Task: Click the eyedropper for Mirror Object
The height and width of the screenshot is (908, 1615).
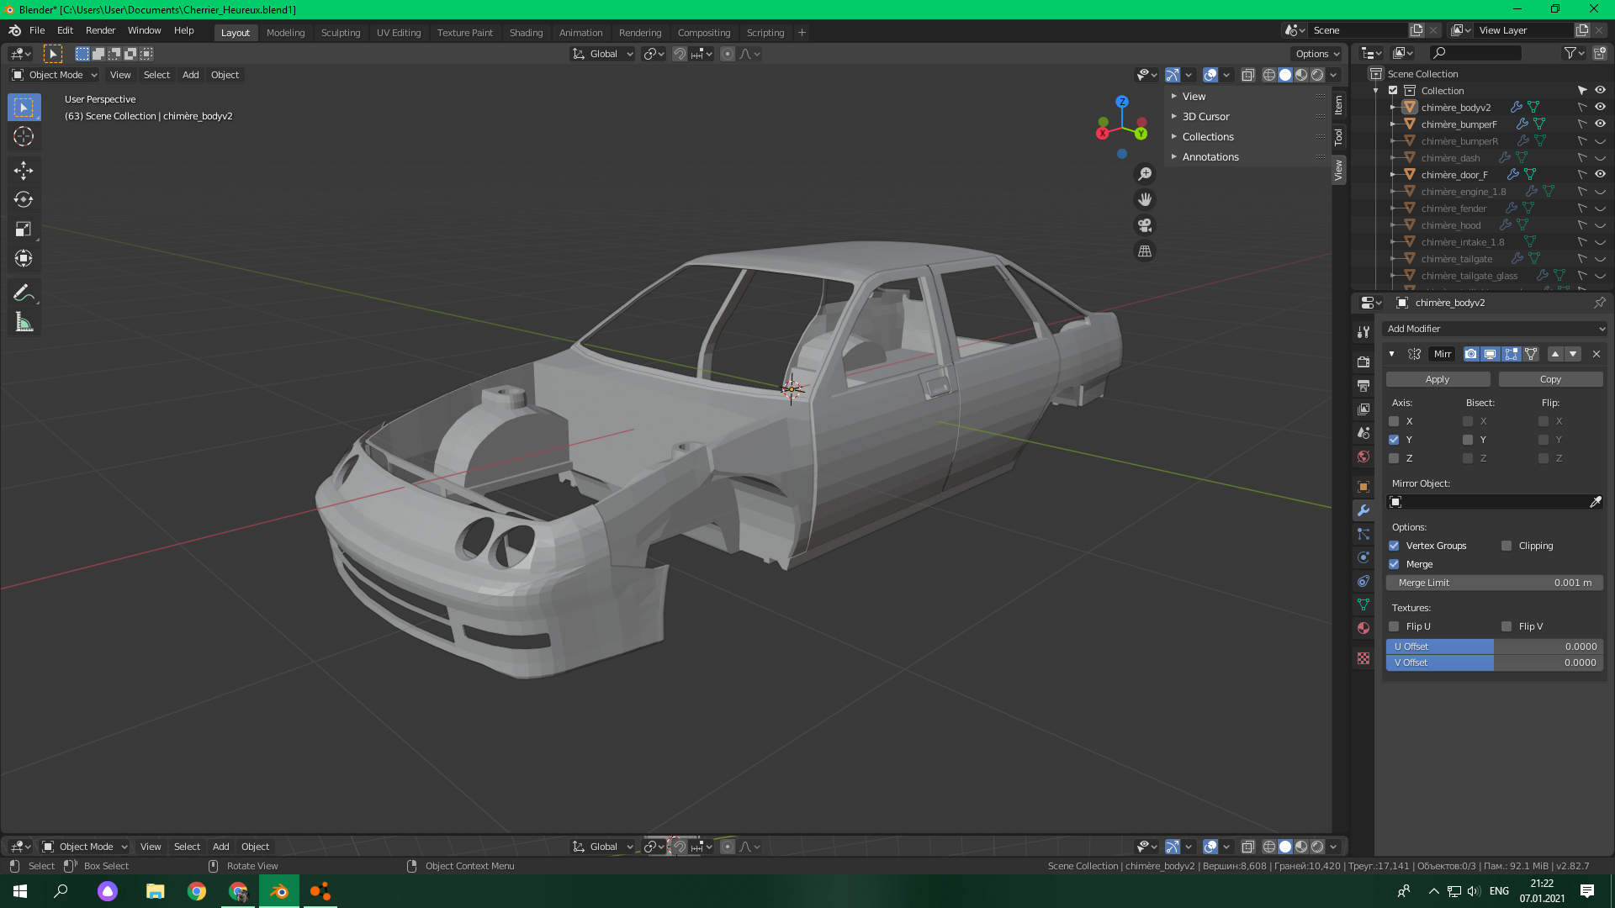Action: tap(1595, 502)
